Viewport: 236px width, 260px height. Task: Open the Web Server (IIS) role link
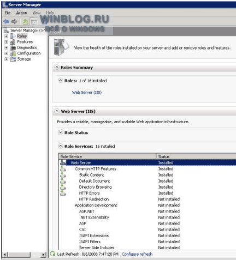[87, 93]
